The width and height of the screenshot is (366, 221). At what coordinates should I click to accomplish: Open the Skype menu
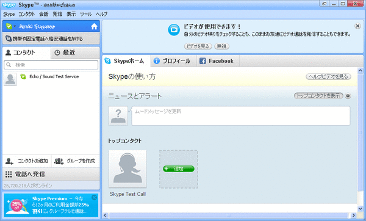click(9, 14)
